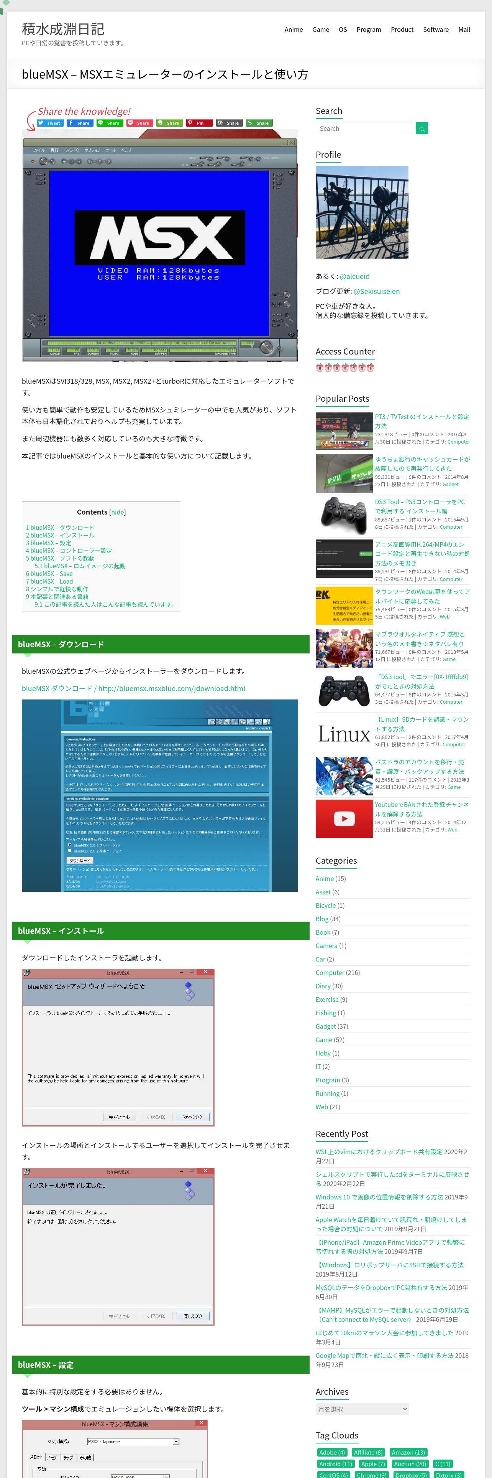492x1478 pixels.
Task: Open the Gadget (37) category
Action: tap(325, 1026)
